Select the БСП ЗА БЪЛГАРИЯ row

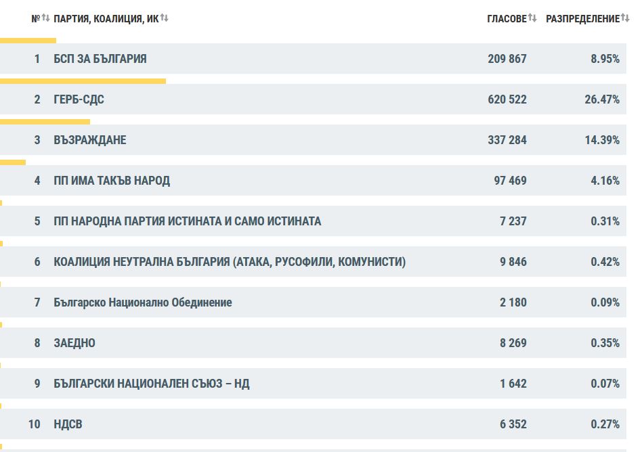100,59
